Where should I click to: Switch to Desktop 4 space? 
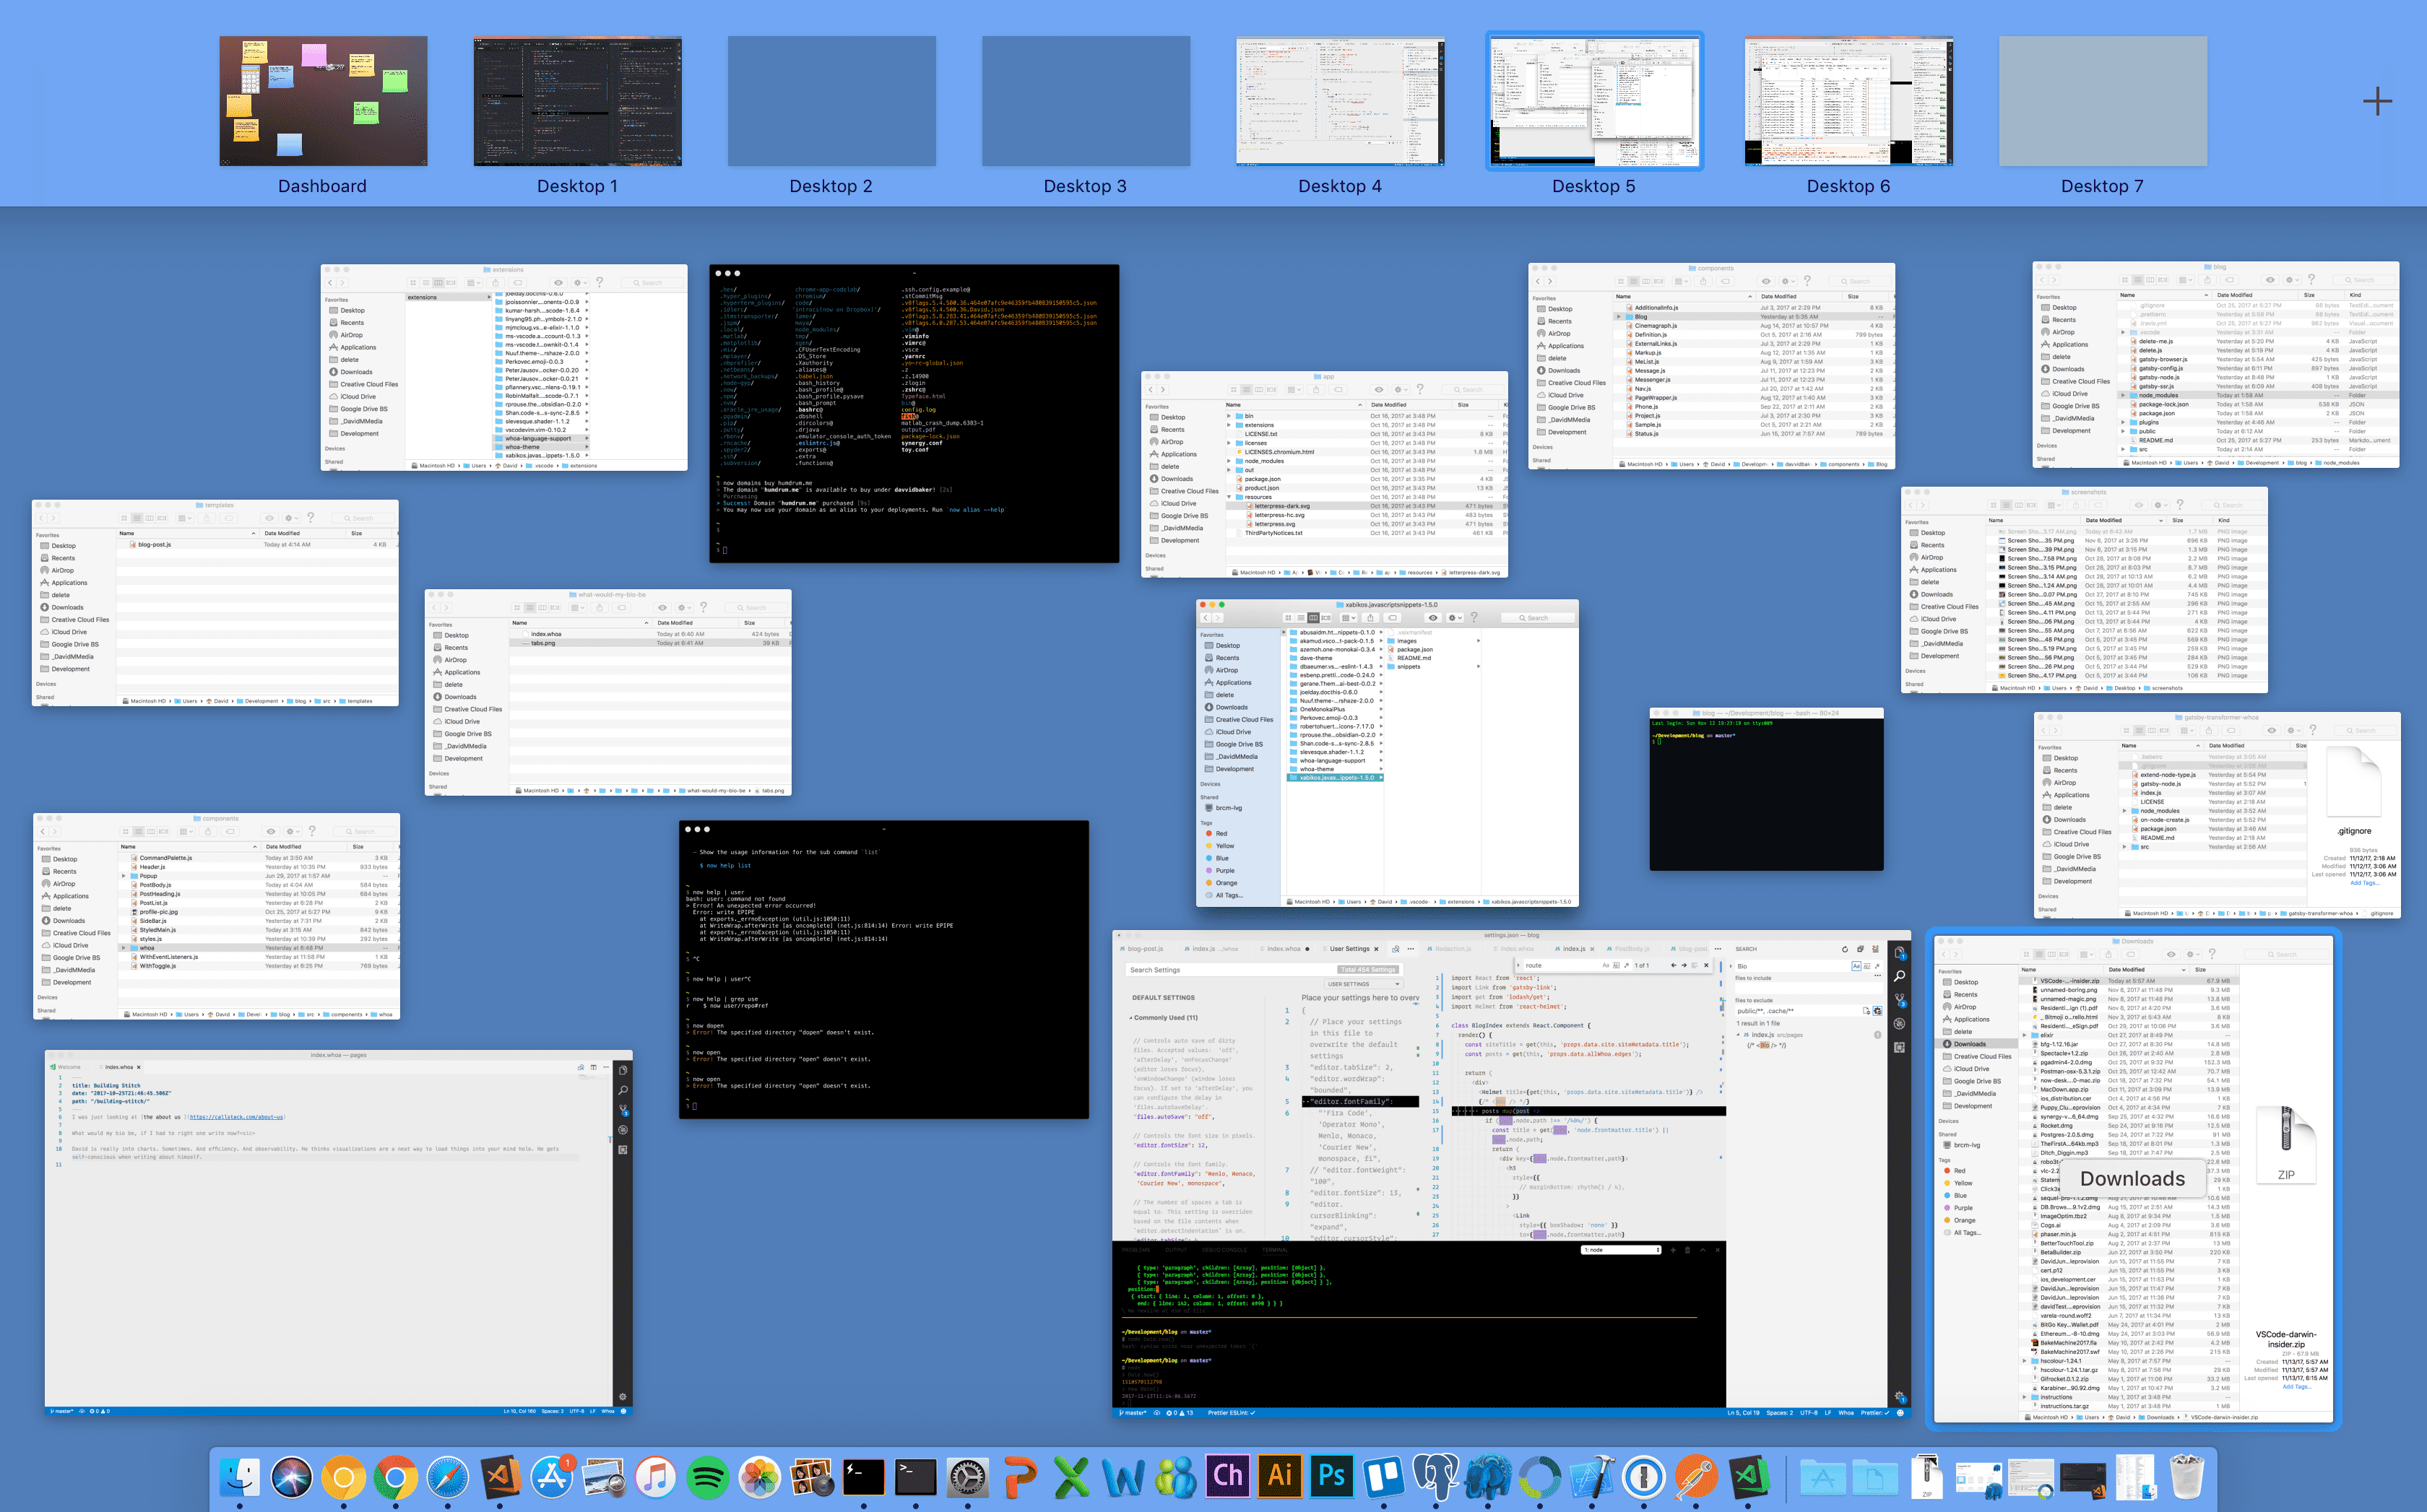pyautogui.click(x=1340, y=101)
